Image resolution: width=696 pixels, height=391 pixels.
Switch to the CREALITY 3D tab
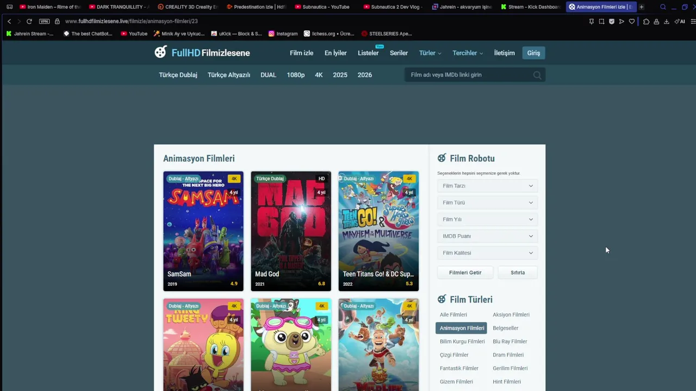click(188, 7)
